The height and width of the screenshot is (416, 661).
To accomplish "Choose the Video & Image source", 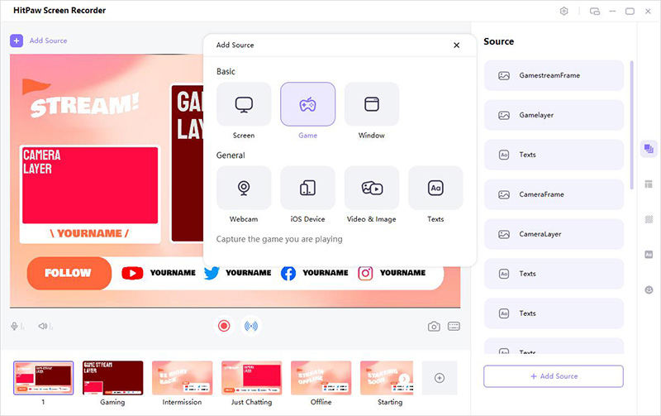I will pyautogui.click(x=372, y=189).
